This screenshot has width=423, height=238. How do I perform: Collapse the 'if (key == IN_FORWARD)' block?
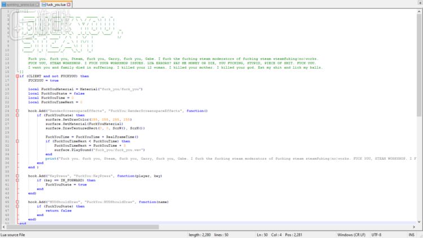pyautogui.click(x=17, y=180)
